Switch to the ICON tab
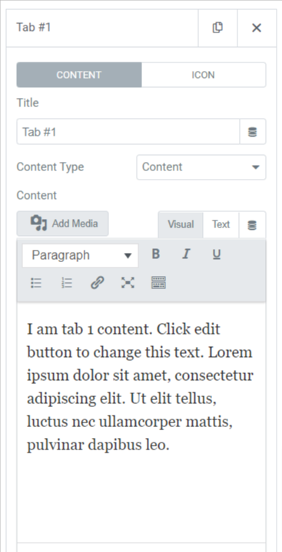Image resolution: width=282 pixels, height=552 pixels. 204,75
